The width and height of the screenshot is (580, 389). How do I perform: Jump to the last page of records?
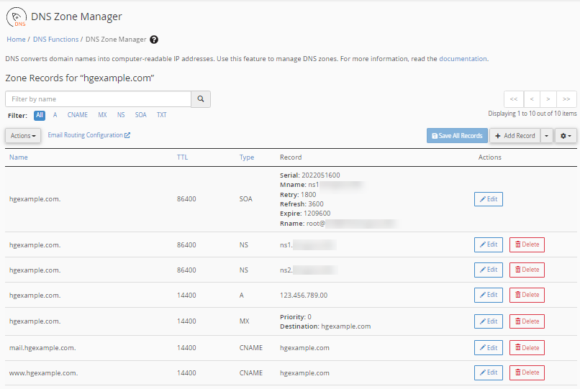[x=567, y=99]
